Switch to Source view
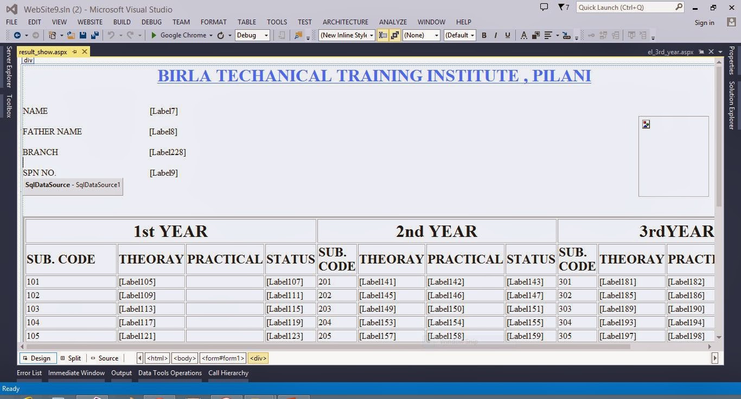The height and width of the screenshot is (399, 741). [104, 358]
